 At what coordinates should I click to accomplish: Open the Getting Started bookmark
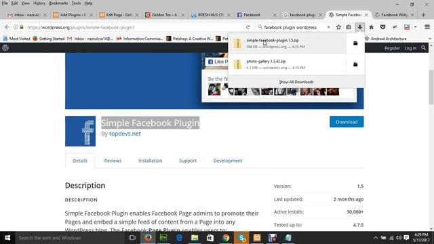49,39
